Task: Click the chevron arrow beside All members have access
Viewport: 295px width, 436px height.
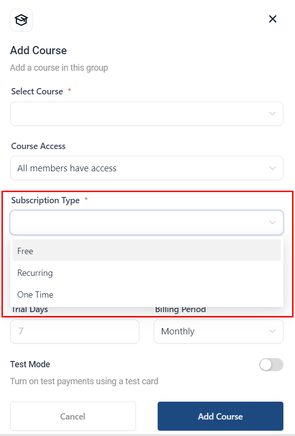Action: 273,168
